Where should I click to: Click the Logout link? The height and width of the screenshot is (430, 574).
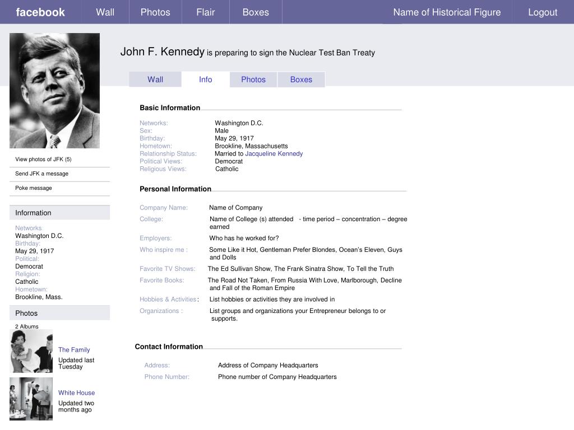point(543,12)
